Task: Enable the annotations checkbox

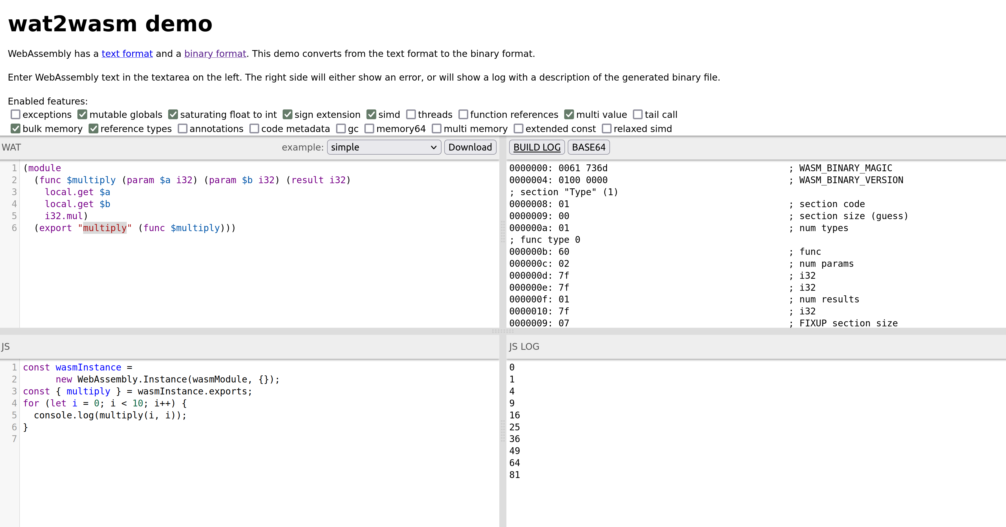Action: pyautogui.click(x=182, y=128)
